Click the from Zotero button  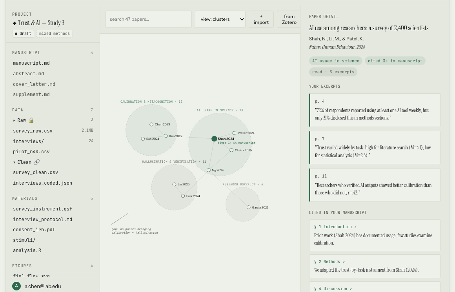[289, 19]
